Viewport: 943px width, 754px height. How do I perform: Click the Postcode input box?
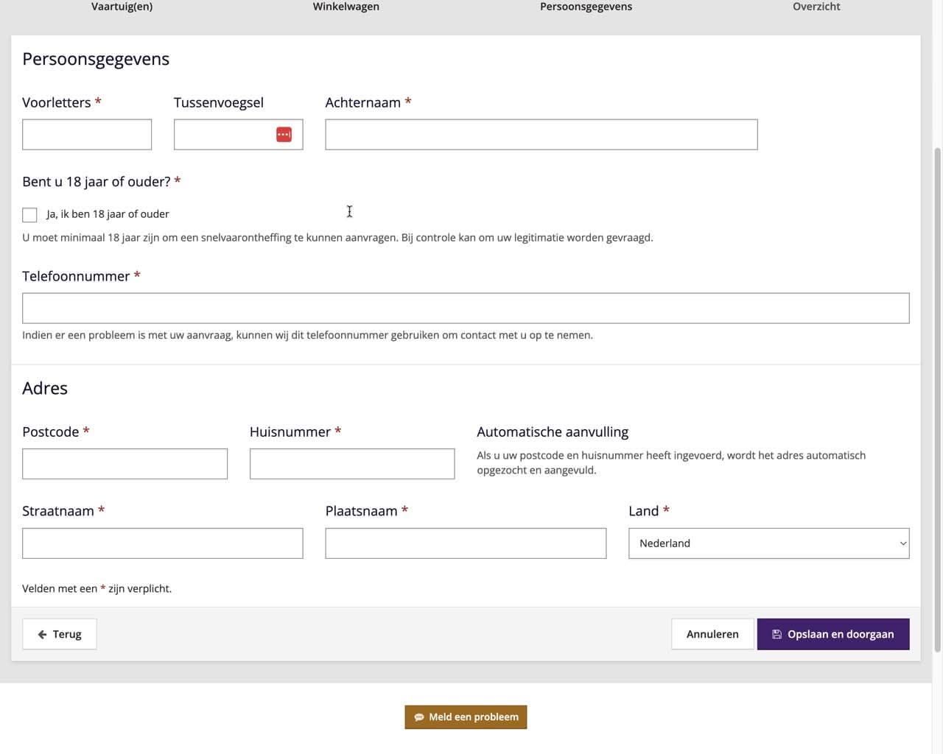tap(125, 464)
